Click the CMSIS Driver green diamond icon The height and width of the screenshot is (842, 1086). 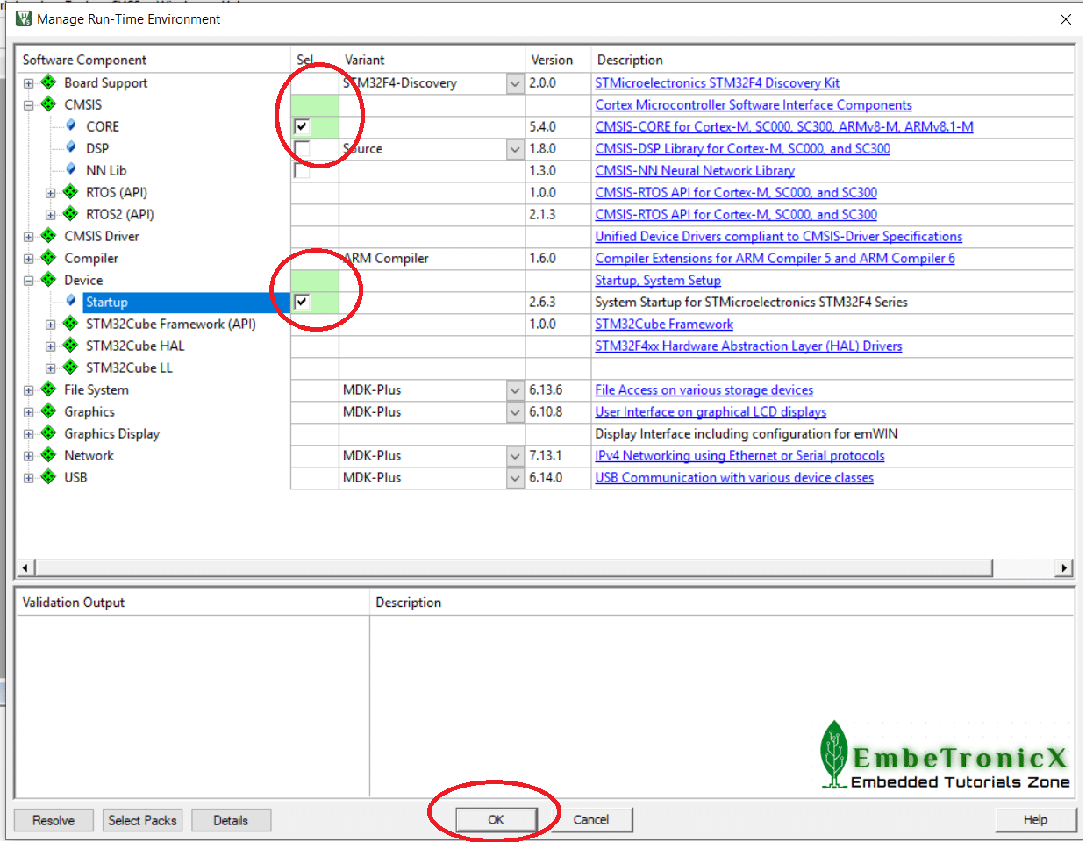(x=49, y=236)
